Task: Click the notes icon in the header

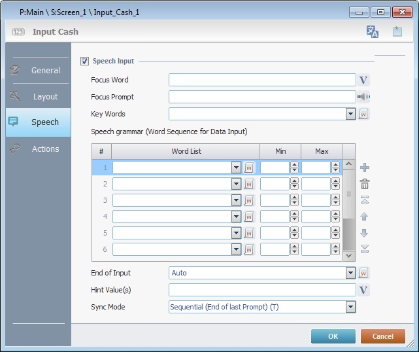Action: [397, 31]
